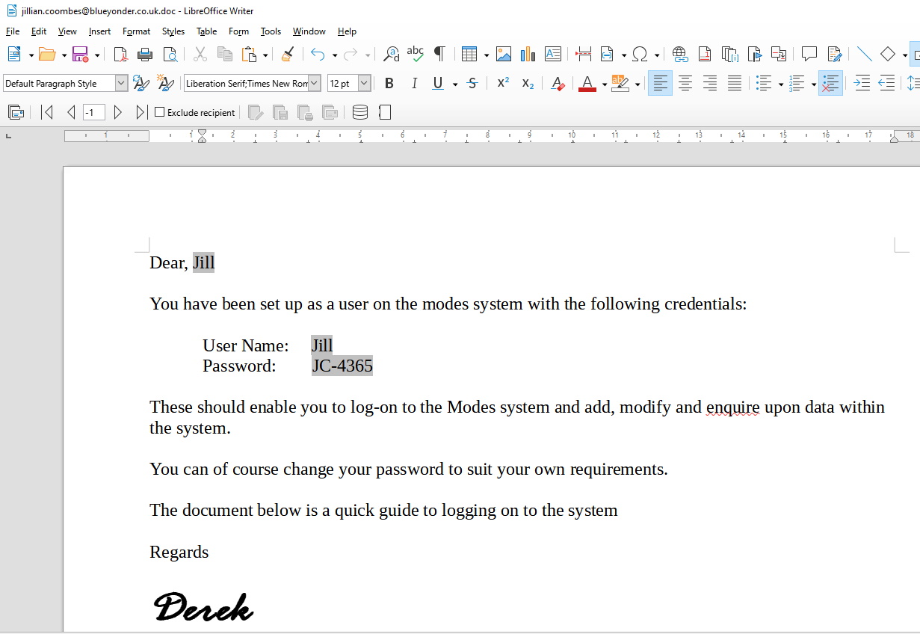Set Align Center
Screen dimensions: 920x634
click(685, 84)
